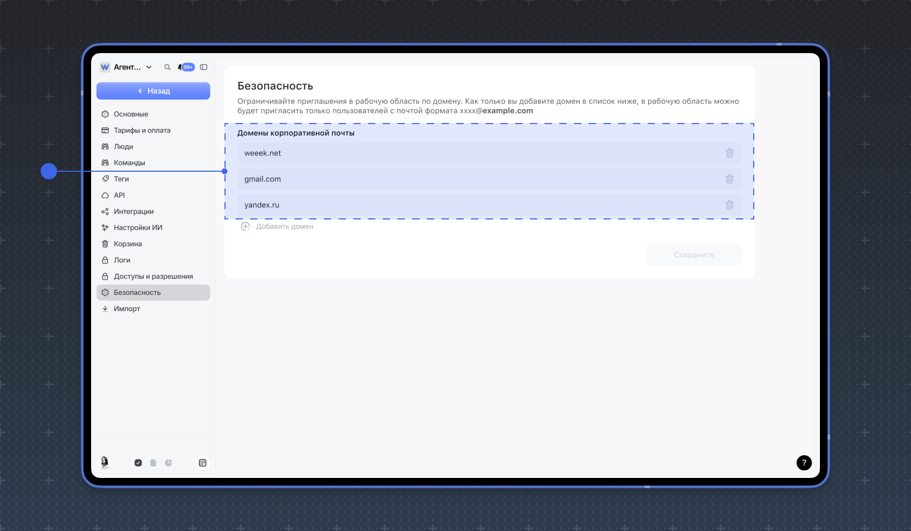The height and width of the screenshot is (531, 911).
Task: Open the apps grid launcher
Action: [202, 463]
